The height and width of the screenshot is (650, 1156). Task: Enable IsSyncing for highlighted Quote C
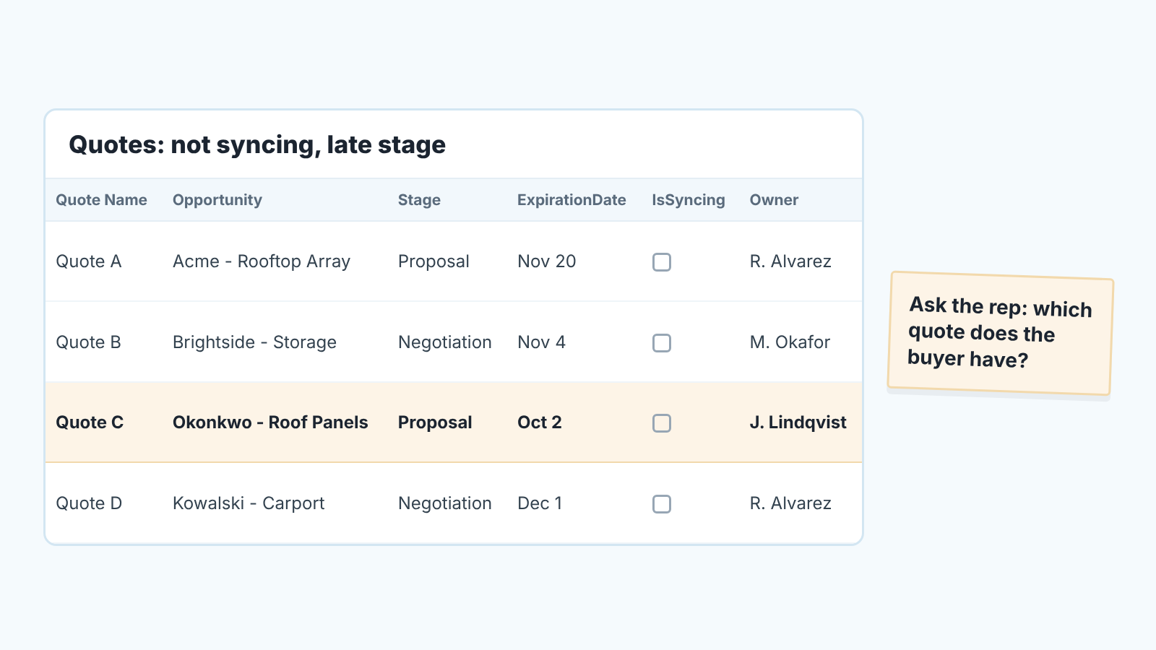(x=662, y=423)
